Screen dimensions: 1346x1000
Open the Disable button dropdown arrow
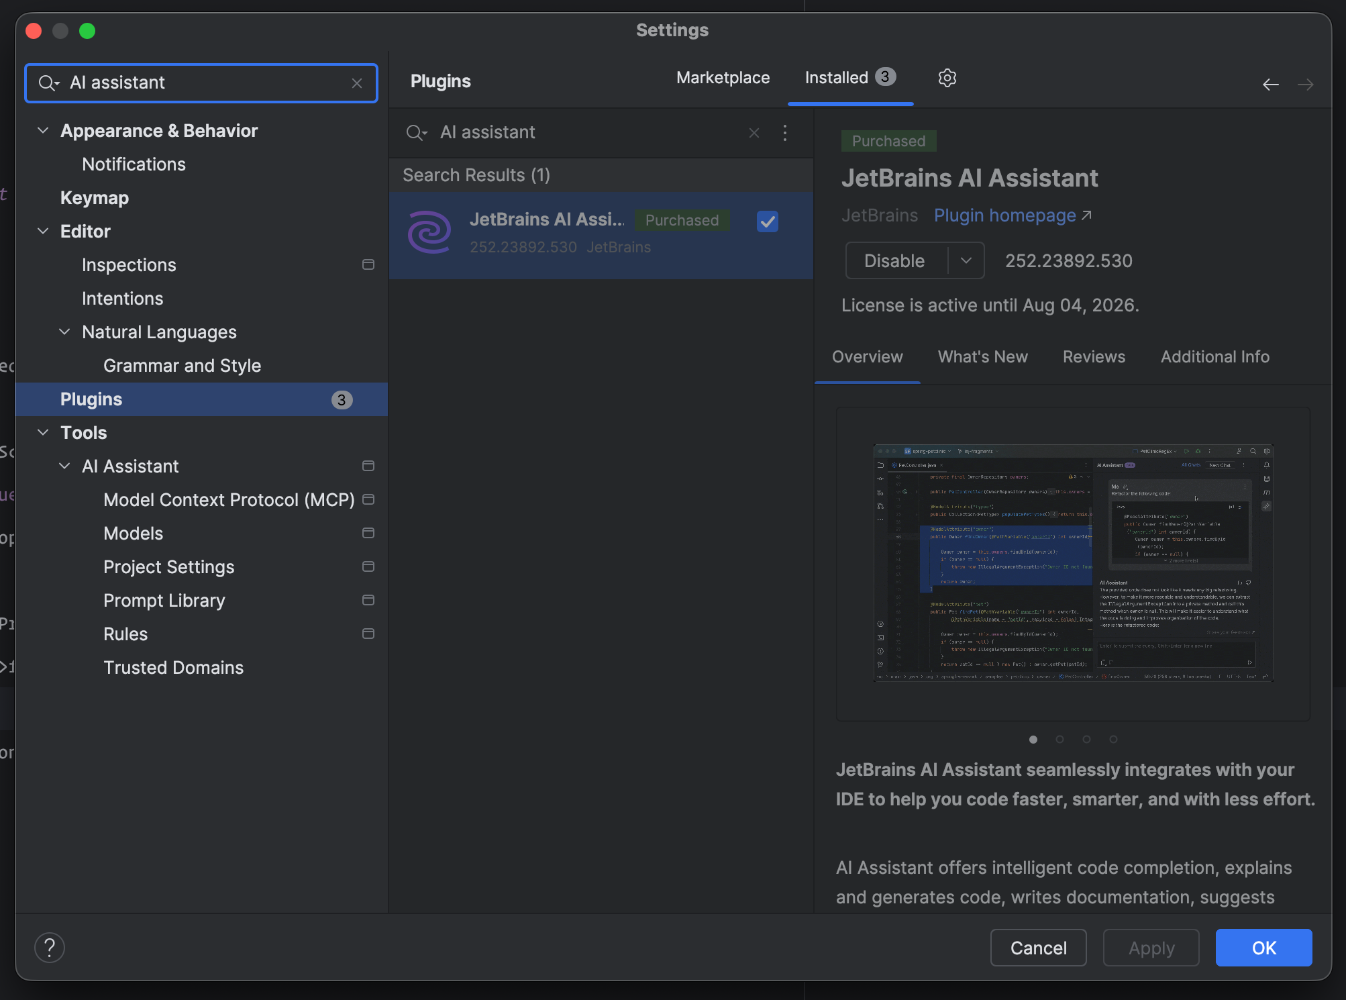coord(966,260)
